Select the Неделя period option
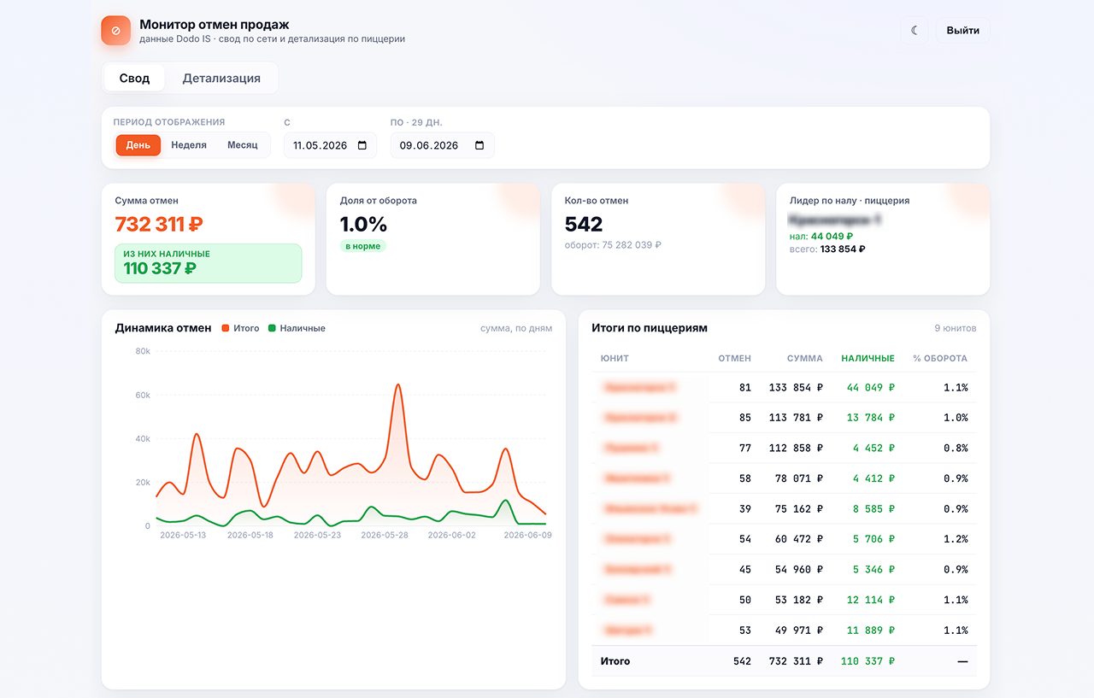Viewport: 1094px width, 698px height. 189,145
